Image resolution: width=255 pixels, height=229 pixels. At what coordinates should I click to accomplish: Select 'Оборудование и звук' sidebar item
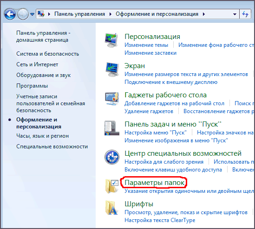43,75
